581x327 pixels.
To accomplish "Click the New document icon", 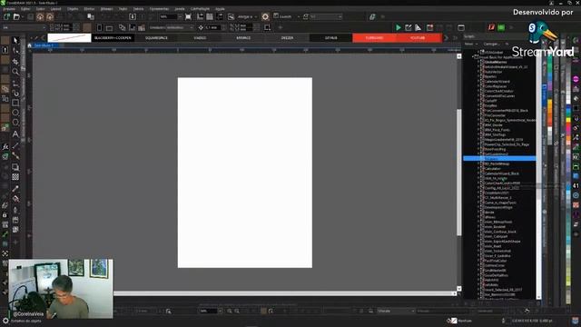I will click(x=6, y=16).
